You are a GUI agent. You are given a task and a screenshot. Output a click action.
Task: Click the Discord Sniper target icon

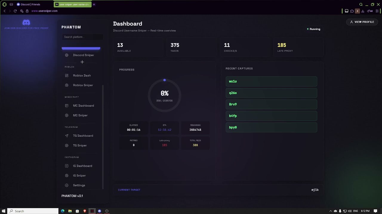click(x=67, y=55)
